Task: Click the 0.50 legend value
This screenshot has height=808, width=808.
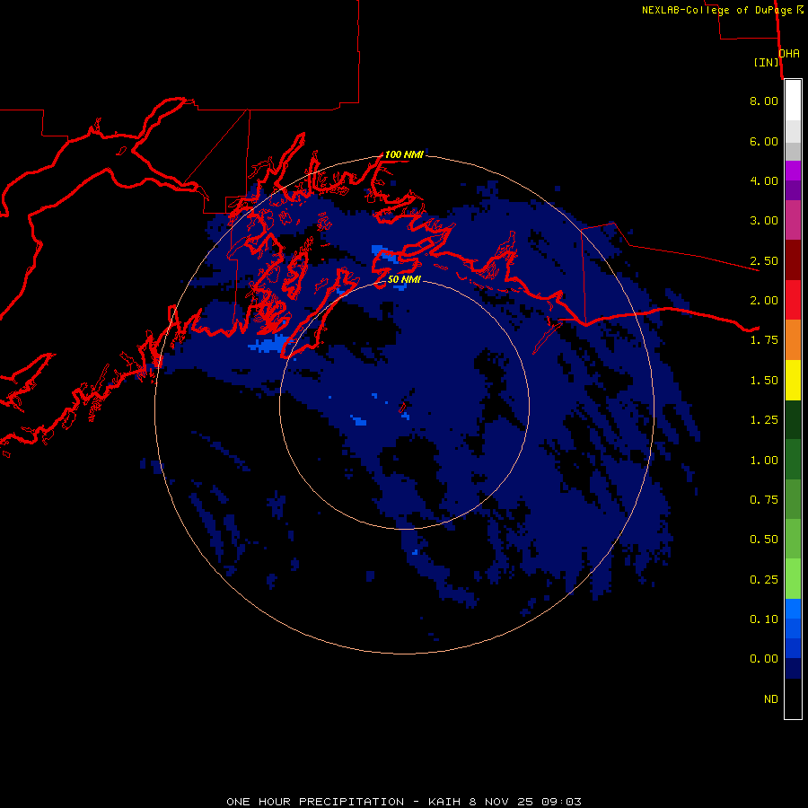Action: (x=764, y=540)
